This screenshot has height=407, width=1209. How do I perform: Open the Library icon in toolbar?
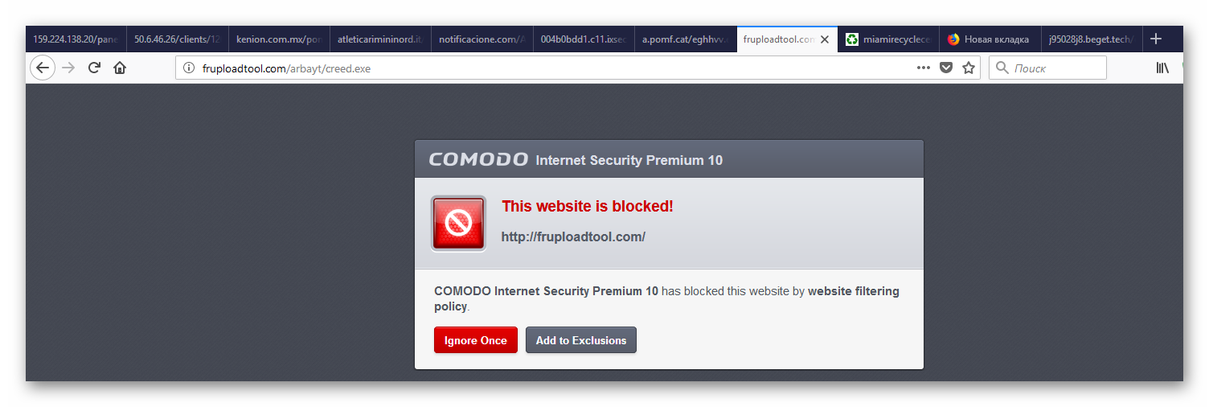(1162, 68)
